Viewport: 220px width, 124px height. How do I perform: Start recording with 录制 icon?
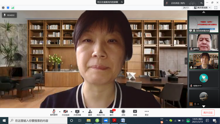(x=123, y=112)
